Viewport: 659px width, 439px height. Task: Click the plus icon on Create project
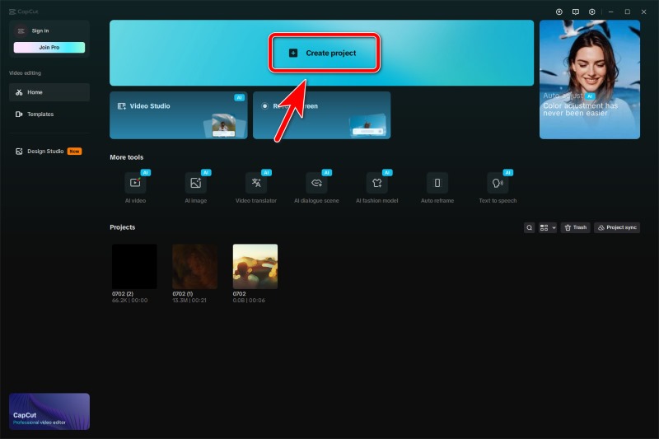coord(293,53)
